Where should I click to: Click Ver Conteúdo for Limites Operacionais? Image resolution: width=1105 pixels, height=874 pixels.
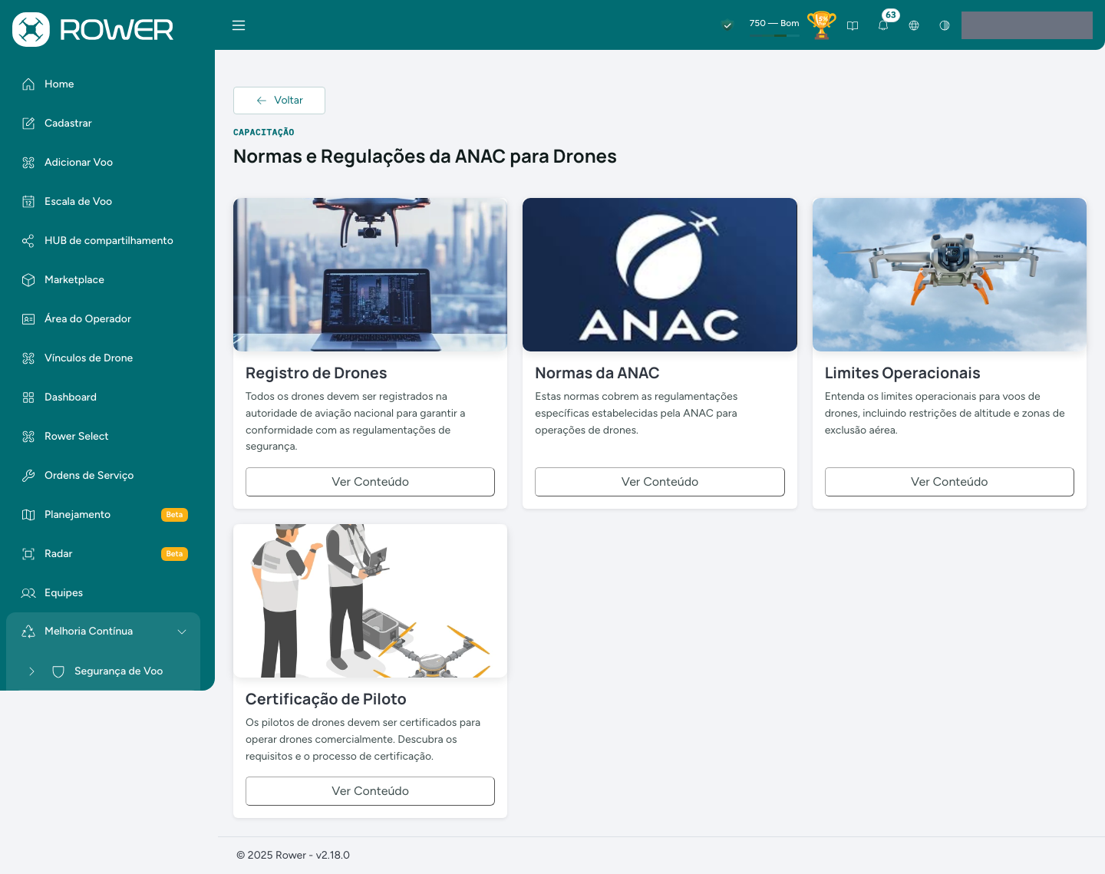coord(949,482)
